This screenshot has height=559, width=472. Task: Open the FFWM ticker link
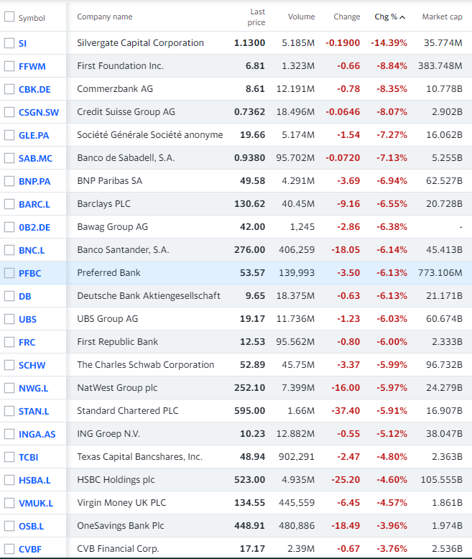pyautogui.click(x=32, y=66)
